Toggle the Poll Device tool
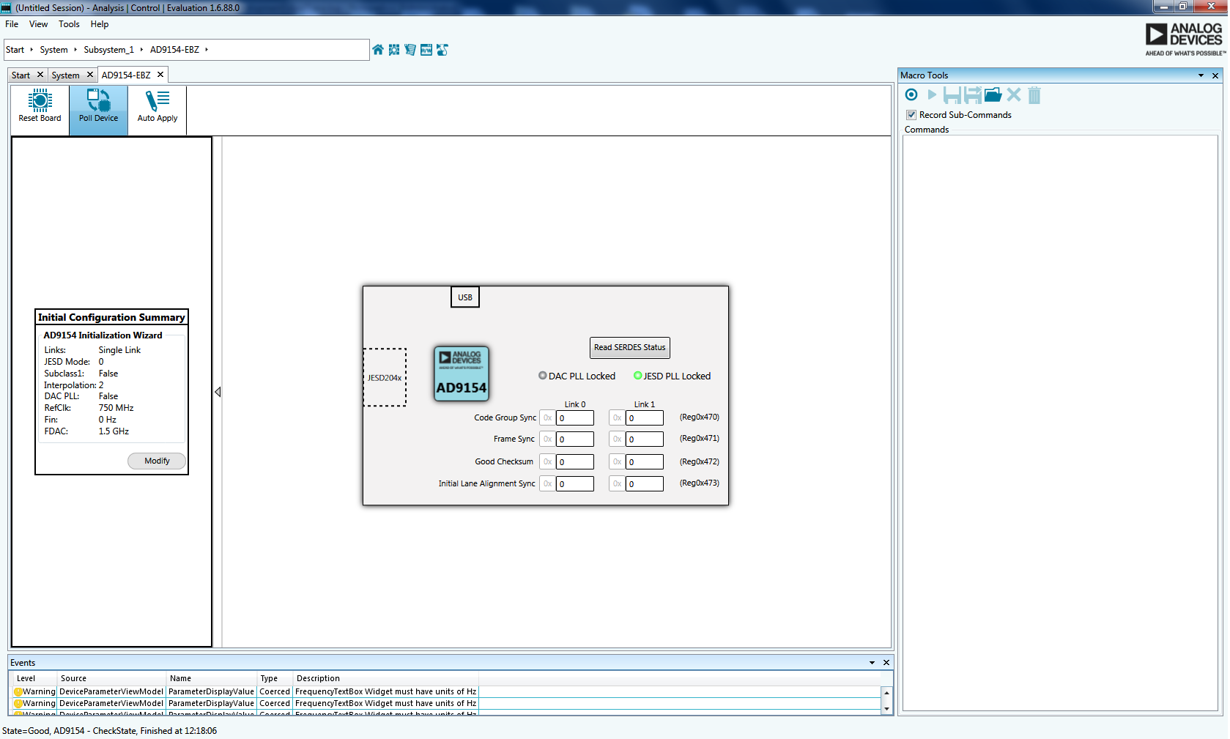 pos(98,106)
